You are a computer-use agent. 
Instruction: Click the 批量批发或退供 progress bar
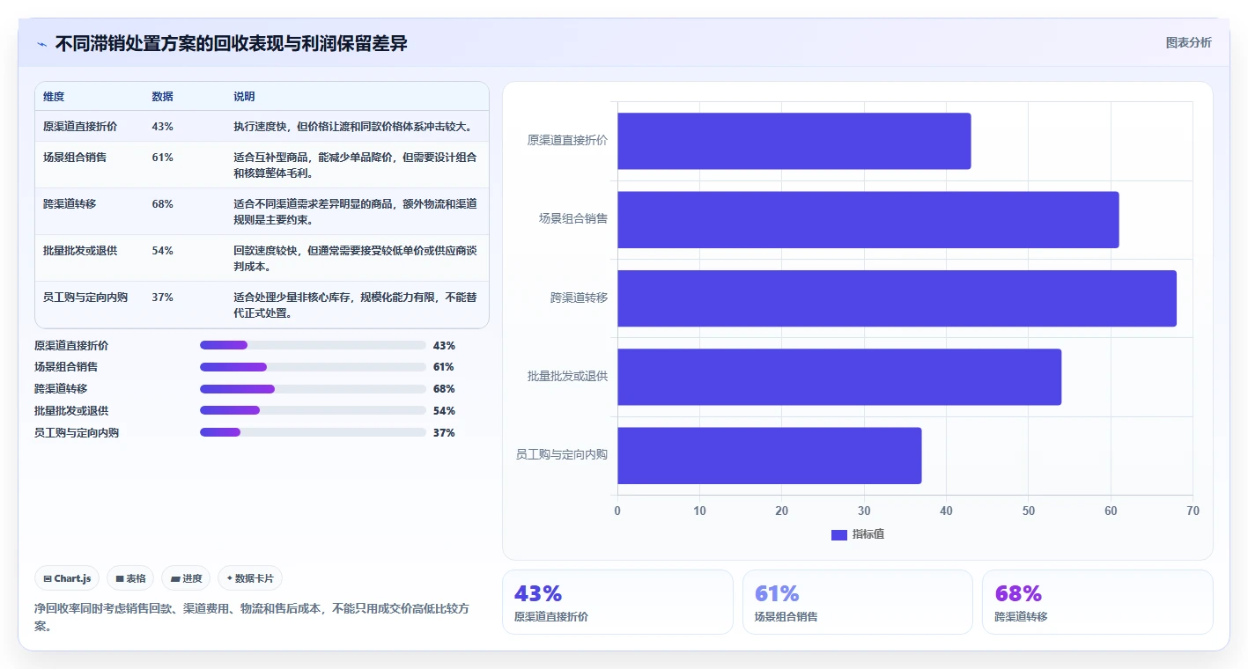(x=313, y=410)
